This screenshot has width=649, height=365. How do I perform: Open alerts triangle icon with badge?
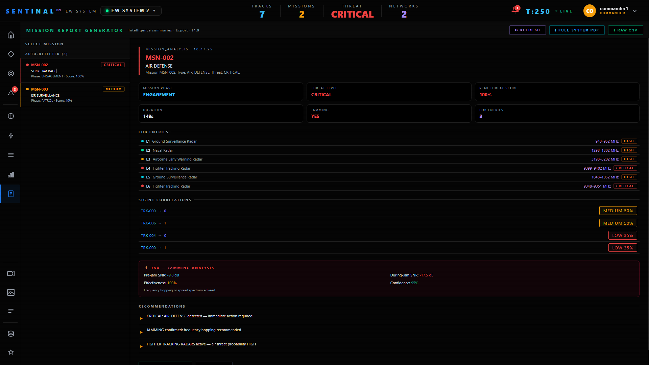[x=11, y=92]
